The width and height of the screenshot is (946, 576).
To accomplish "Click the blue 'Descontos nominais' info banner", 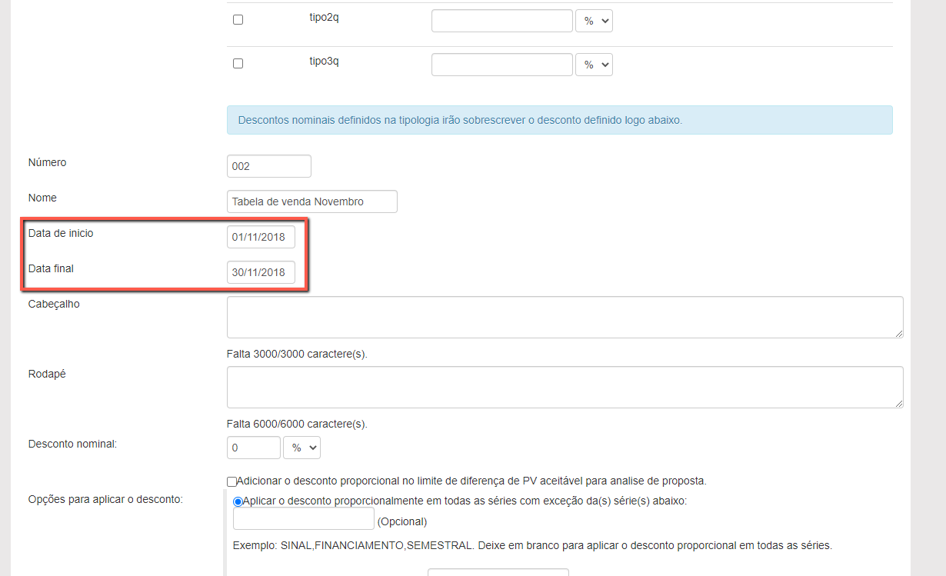I will tap(559, 121).
